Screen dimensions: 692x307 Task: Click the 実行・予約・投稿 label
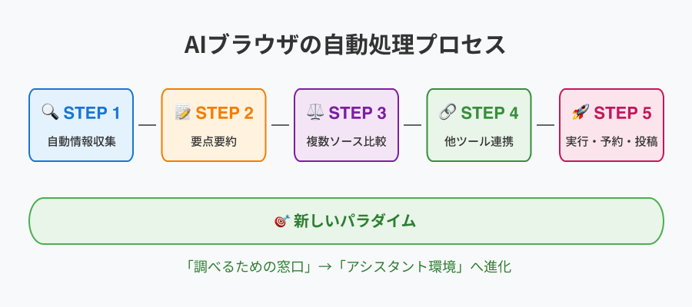coord(612,142)
